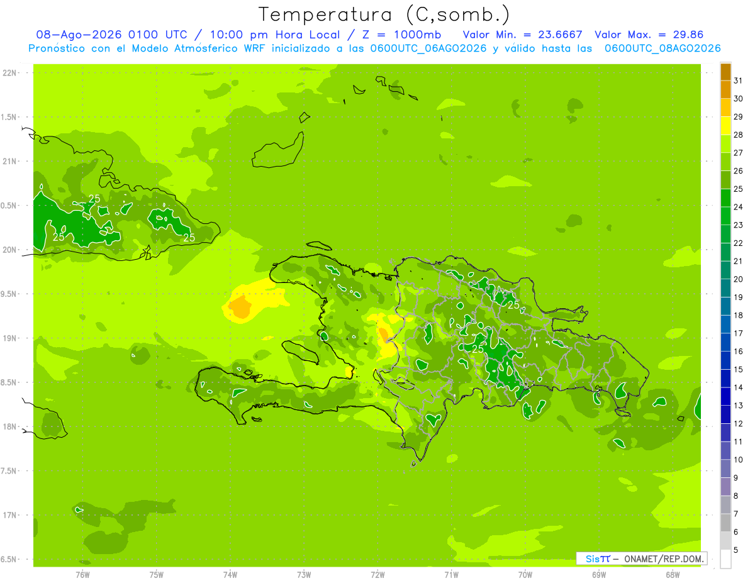
Task: Select the date text "08-Ago-2026 0100 UTC"
Action: (x=111, y=35)
